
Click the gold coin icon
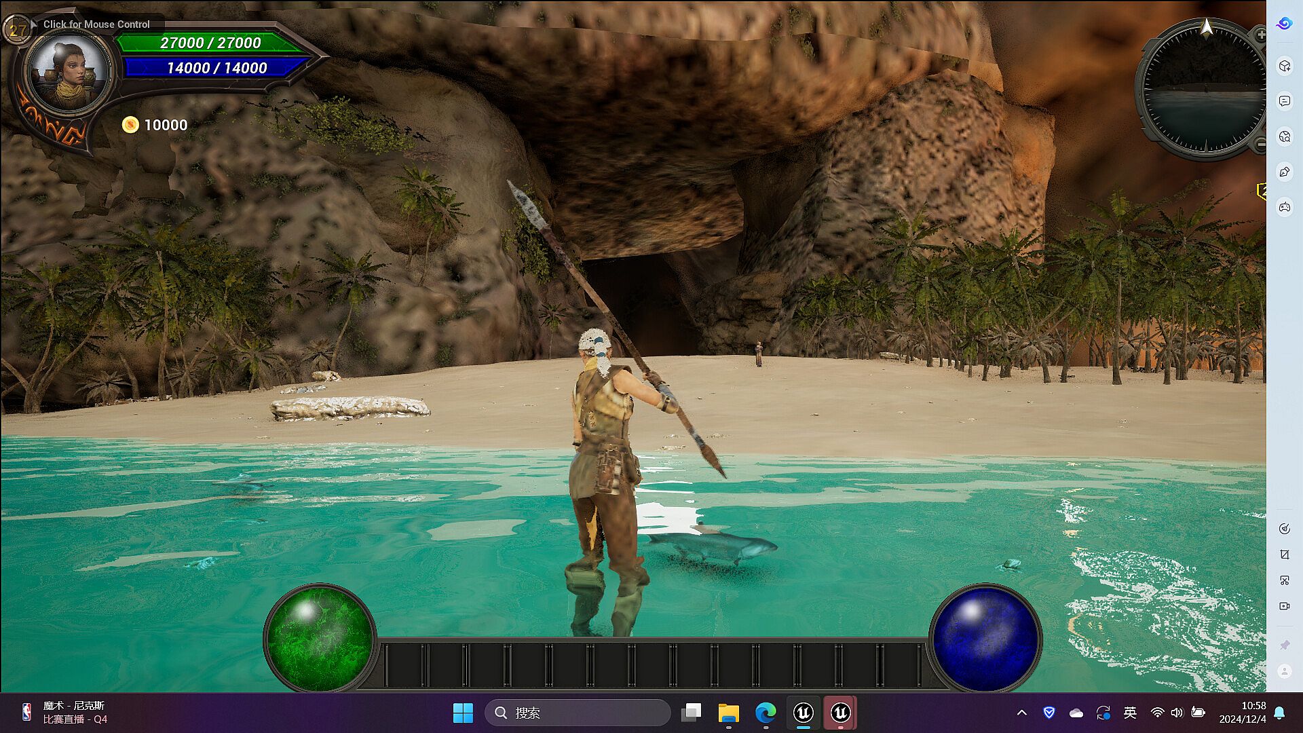130,125
